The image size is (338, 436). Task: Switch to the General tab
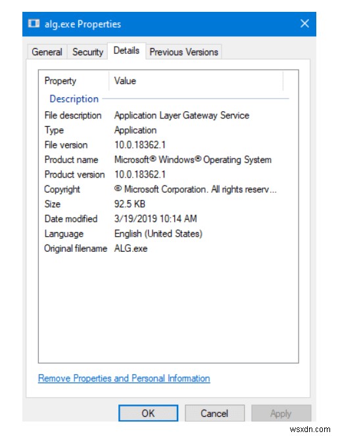(47, 52)
